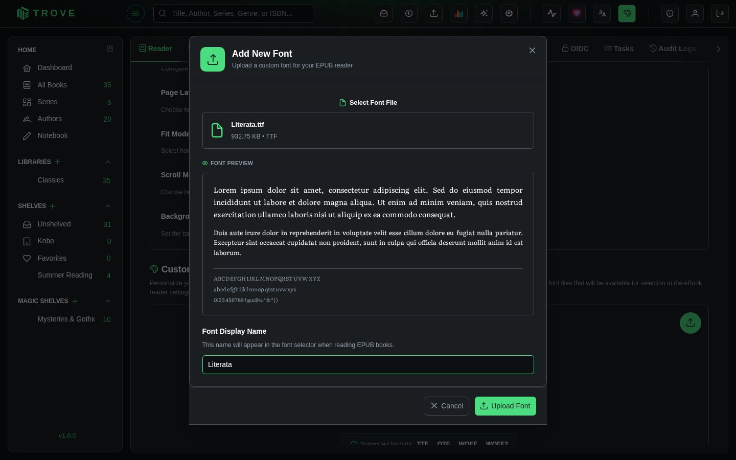
Task: Switch to the Audit Logs tab
Action: [673, 49]
